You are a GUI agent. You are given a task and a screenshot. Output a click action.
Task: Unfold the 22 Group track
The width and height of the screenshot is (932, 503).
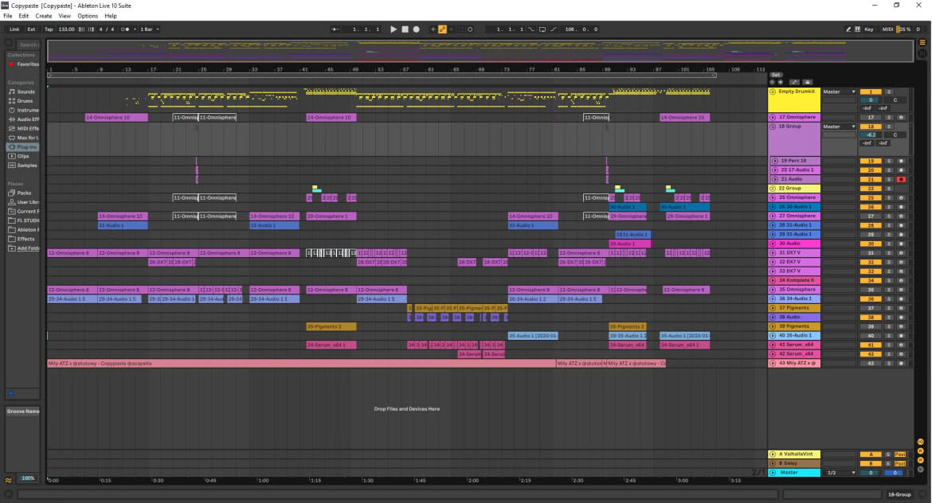point(773,189)
